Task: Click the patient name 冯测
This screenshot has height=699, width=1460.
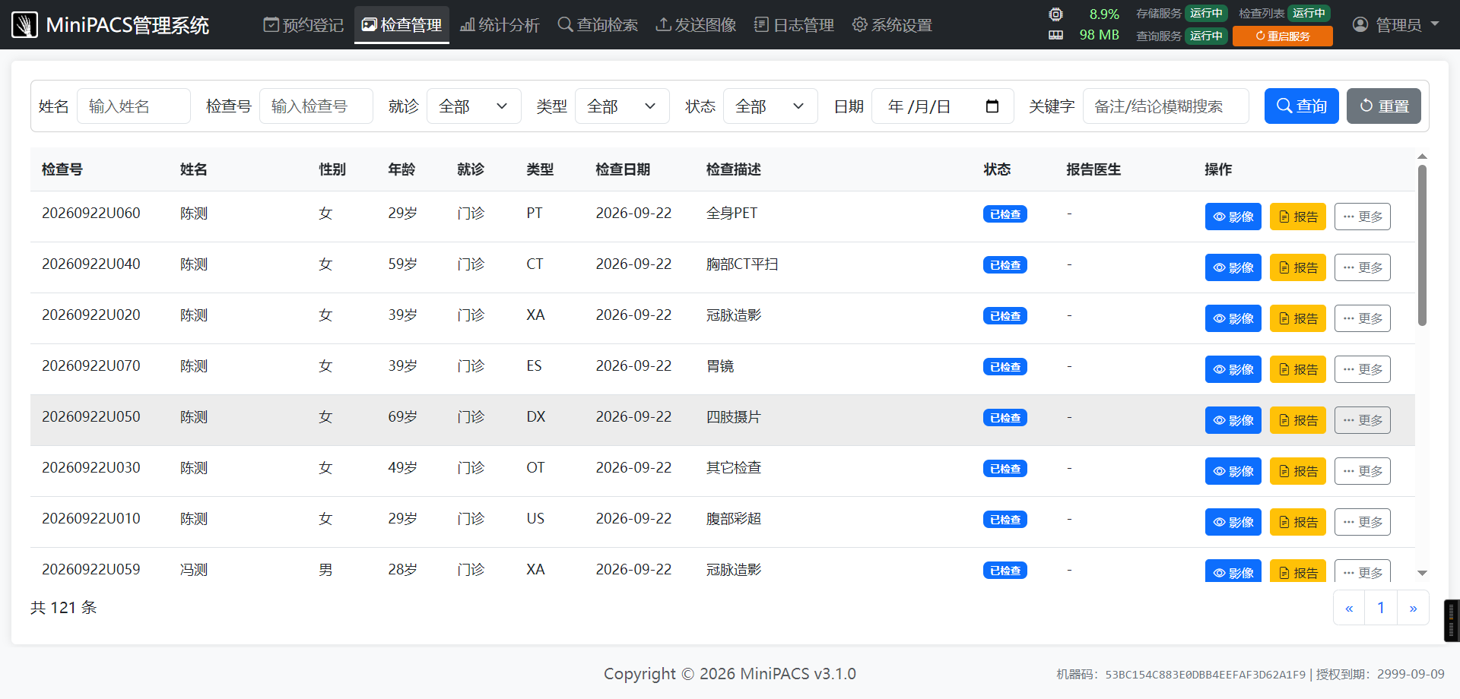Action: click(x=194, y=570)
